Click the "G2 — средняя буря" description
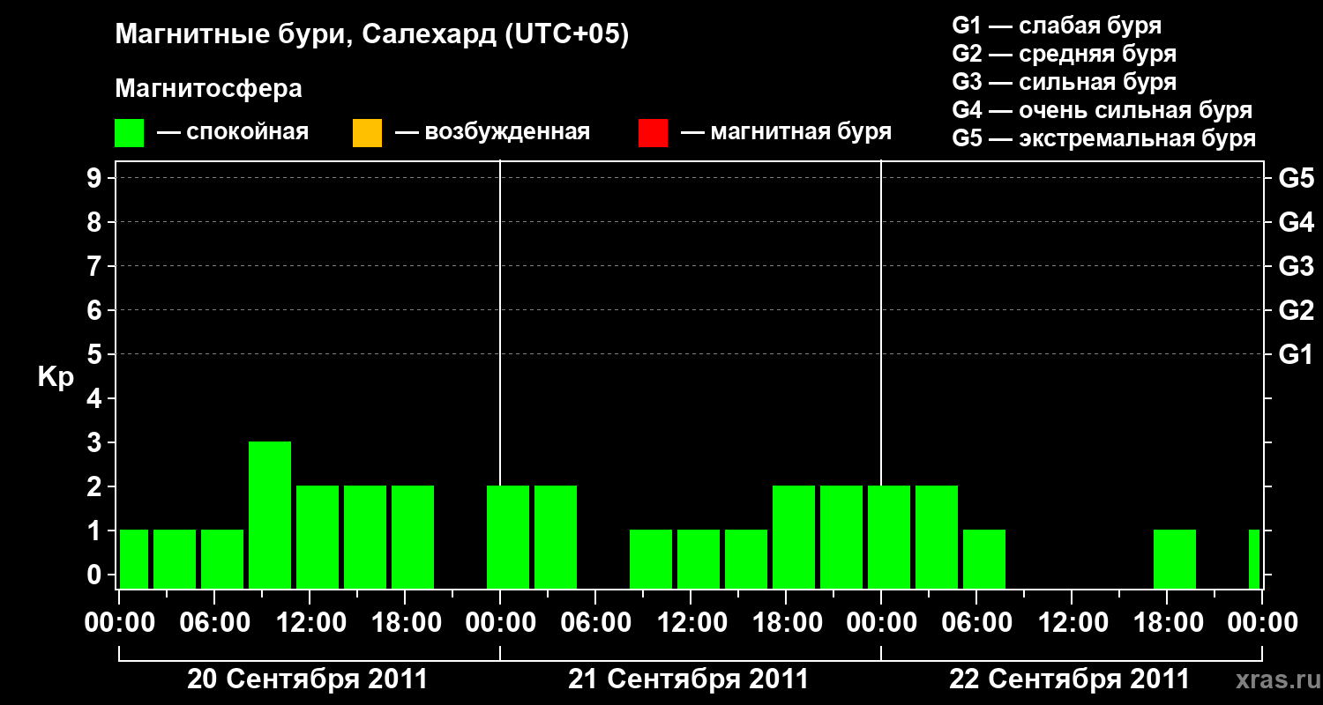 (1064, 54)
